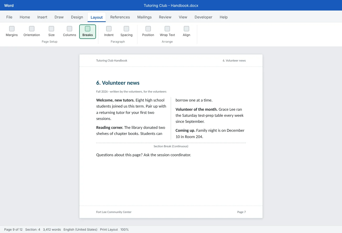Click the 'Section Break (Continuous)' marker

pyautogui.click(x=171, y=146)
